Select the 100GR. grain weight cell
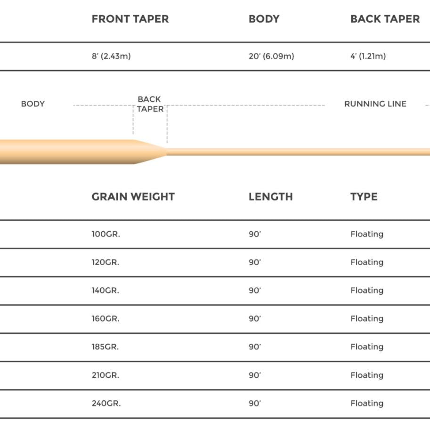Image resolution: width=430 pixels, height=430 pixels. 105,234
